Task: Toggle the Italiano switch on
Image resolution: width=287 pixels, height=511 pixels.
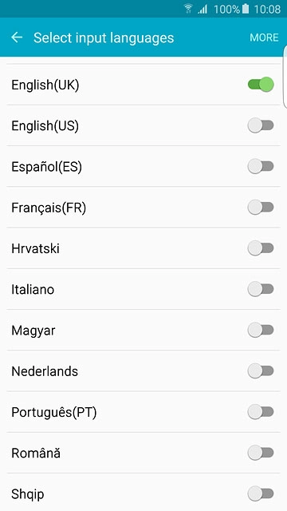Action: point(261,289)
